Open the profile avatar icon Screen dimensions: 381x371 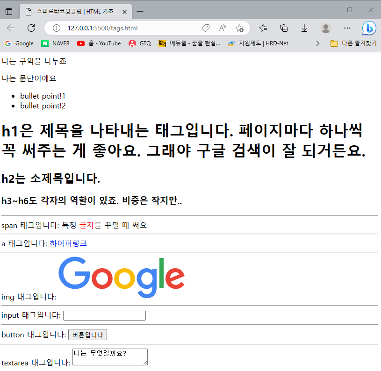(325, 28)
